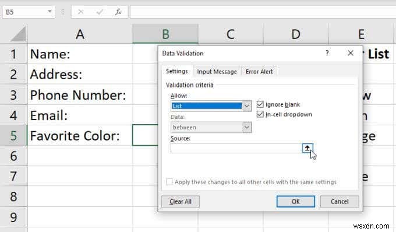Click inside the Source input field
396x232 pixels.
click(x=236, y=148)
